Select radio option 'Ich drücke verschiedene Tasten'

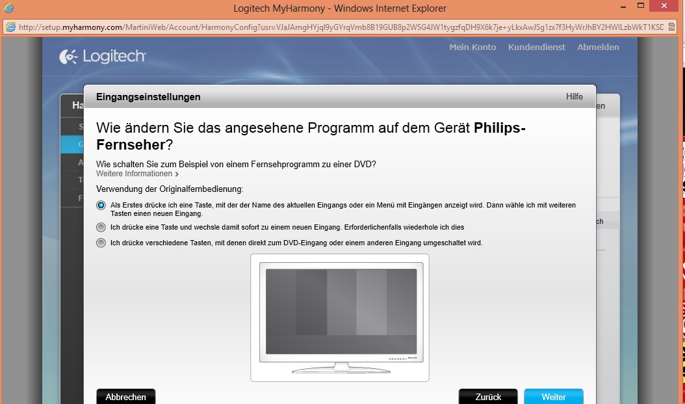101,243
